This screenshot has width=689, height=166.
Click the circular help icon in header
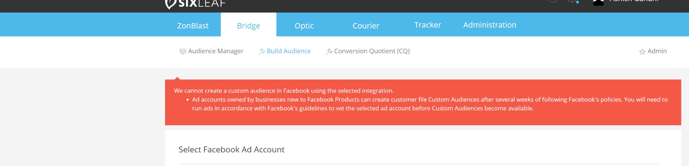553,1
